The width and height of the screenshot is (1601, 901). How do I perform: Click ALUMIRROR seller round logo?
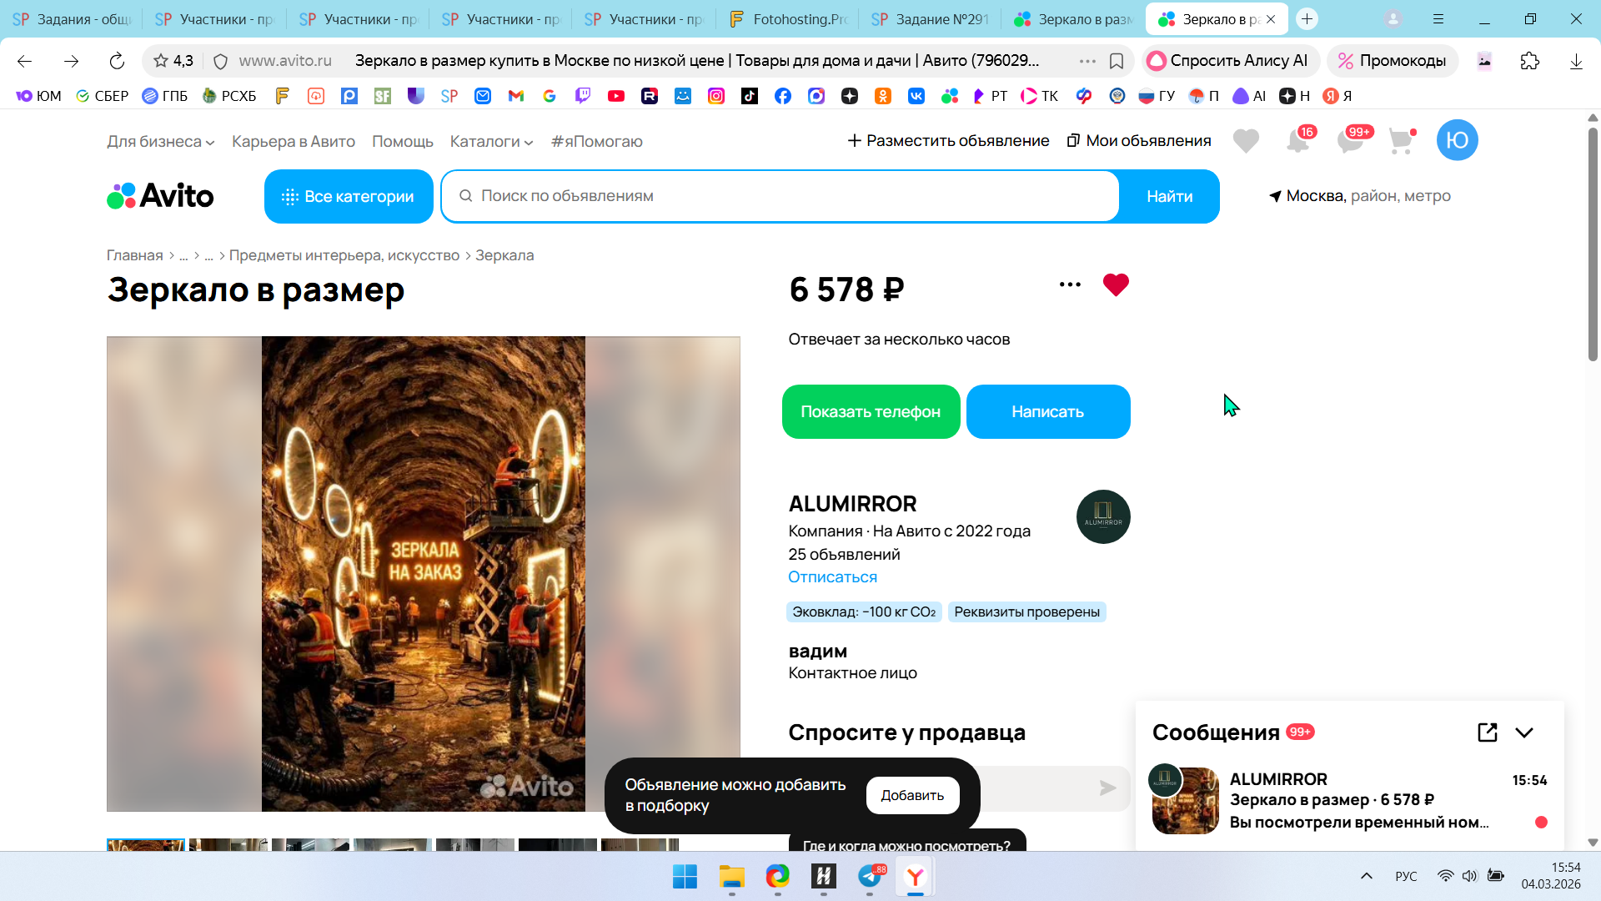(1102, 516)
